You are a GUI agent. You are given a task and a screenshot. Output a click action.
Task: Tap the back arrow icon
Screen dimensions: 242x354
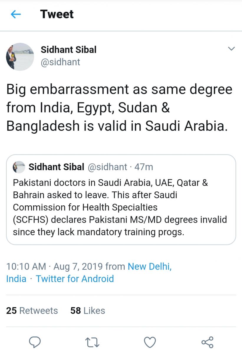(15, 14)
